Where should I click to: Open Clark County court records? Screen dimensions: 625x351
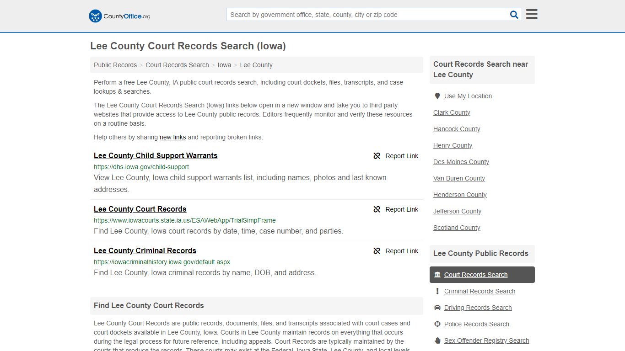tap(452, 112)
